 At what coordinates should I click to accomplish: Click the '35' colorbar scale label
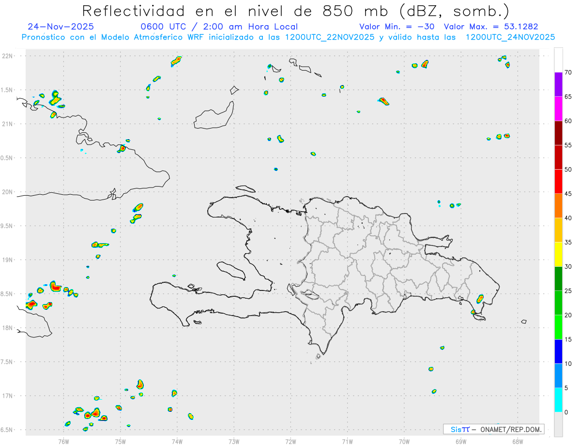click(568, 242)
